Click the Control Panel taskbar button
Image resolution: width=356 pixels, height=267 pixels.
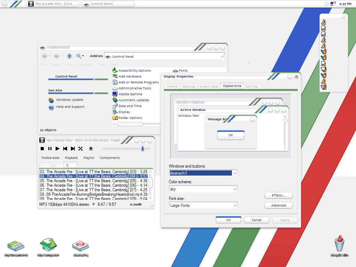pos(108,4)
